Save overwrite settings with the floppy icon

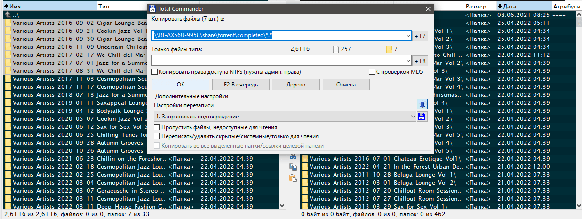pos(422,116)
